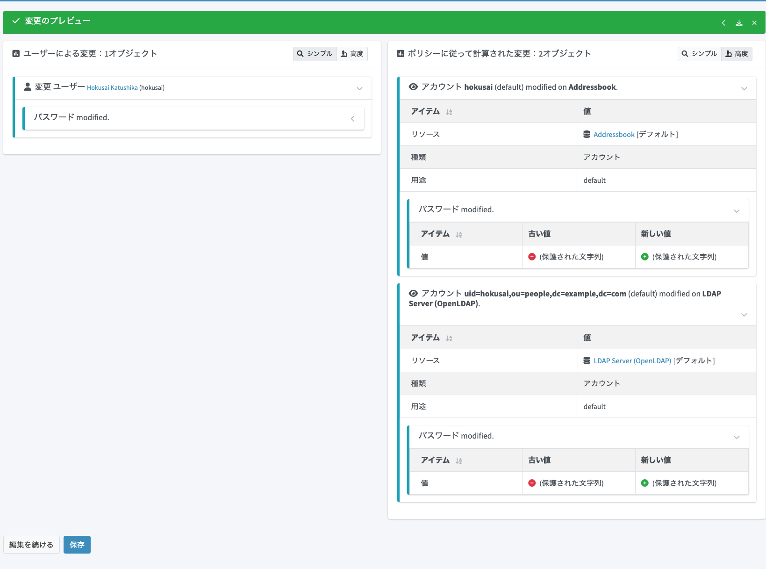This screenshot has width=766, height=569.
Task: Click the database icon beside LDAP Server (OpenLDAP) link
Action: click(587, 361)
